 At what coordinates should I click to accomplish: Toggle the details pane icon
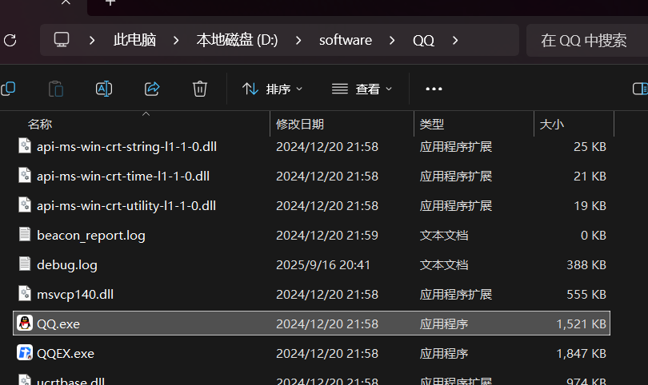pyautogui.click(x=640, y=89)
